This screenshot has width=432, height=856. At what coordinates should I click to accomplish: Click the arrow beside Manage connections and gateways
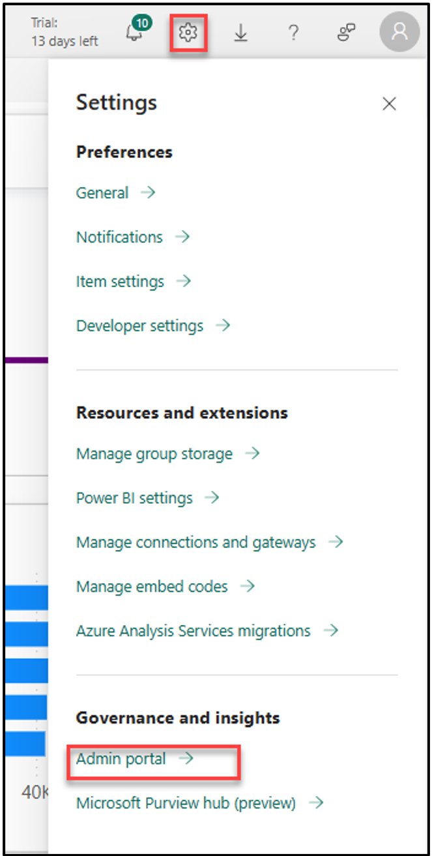[336, 542]
